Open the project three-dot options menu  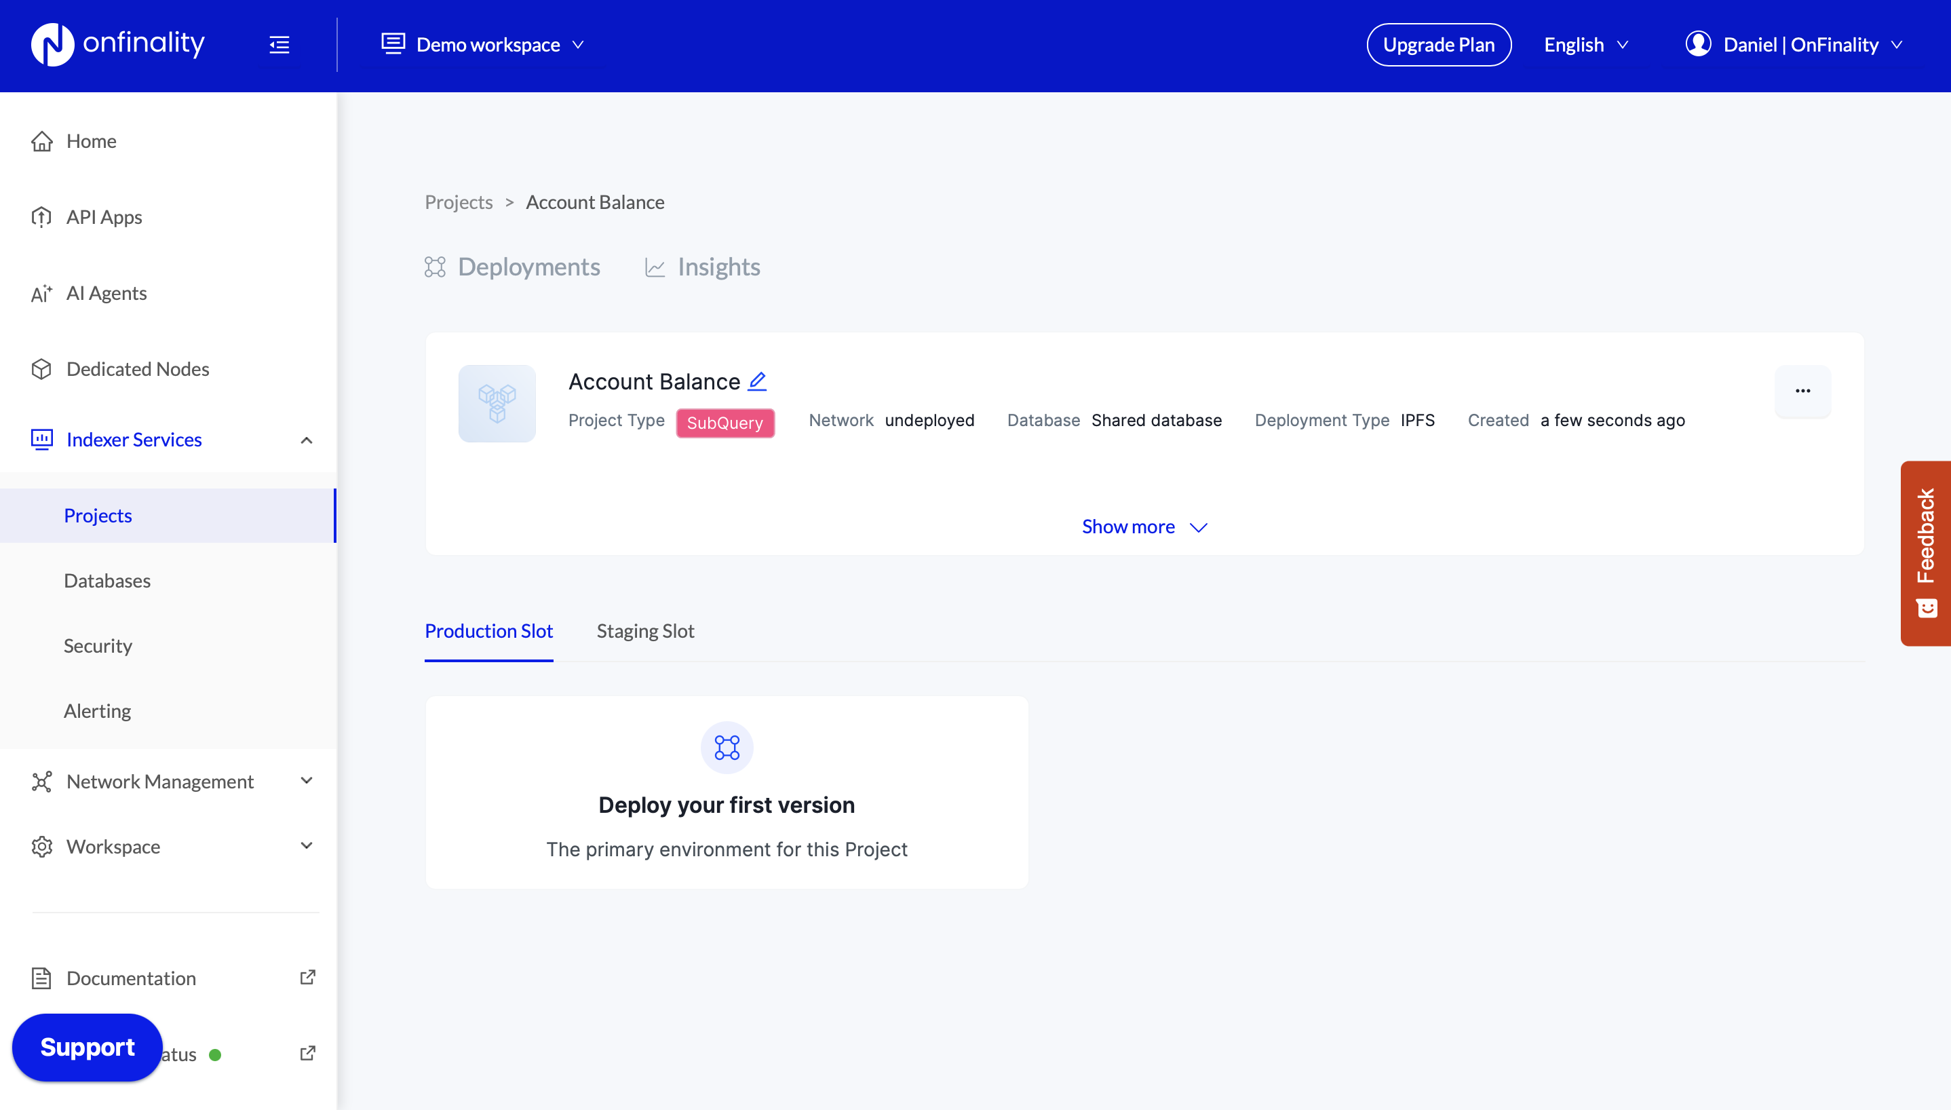pos(1802,391)
